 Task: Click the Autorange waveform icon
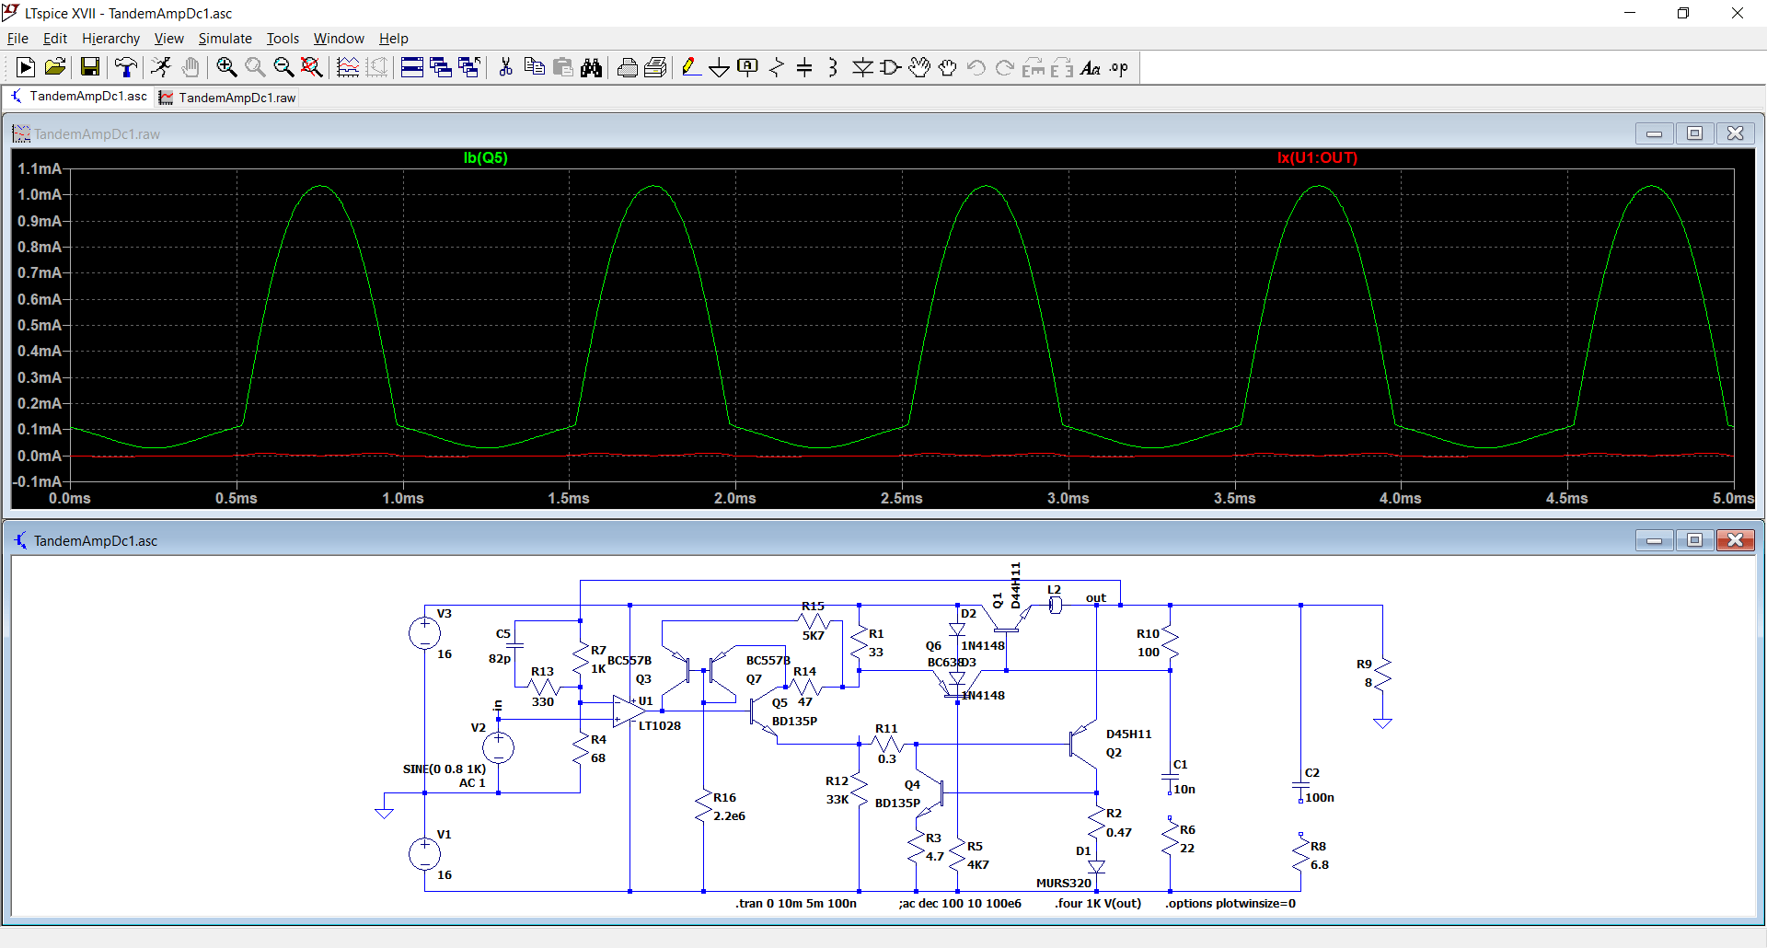(x=348, y=67)
